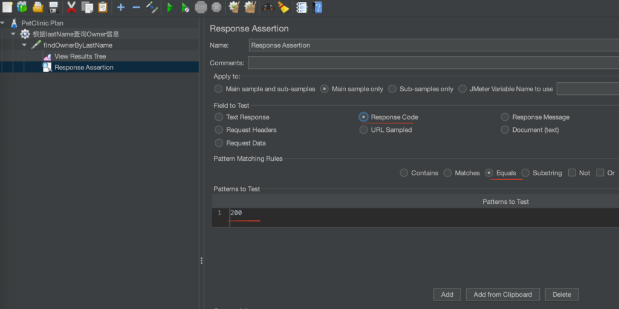The height and width of the screenshot is (309, 619).
Task: Select 根据lastName查询Owner信息 thread group
Action: (x=76, y=34)
